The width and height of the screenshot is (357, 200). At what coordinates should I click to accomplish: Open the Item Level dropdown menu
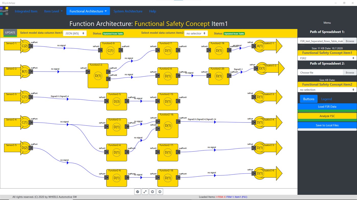tap(53, 11)
